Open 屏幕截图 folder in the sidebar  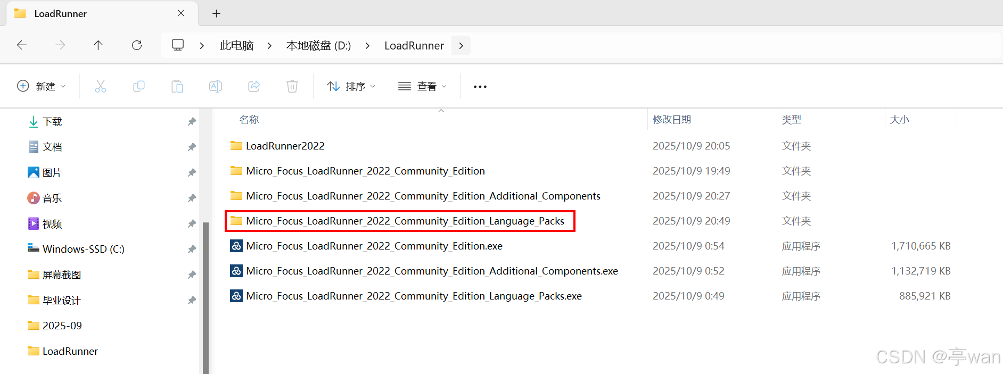point(54,275)
